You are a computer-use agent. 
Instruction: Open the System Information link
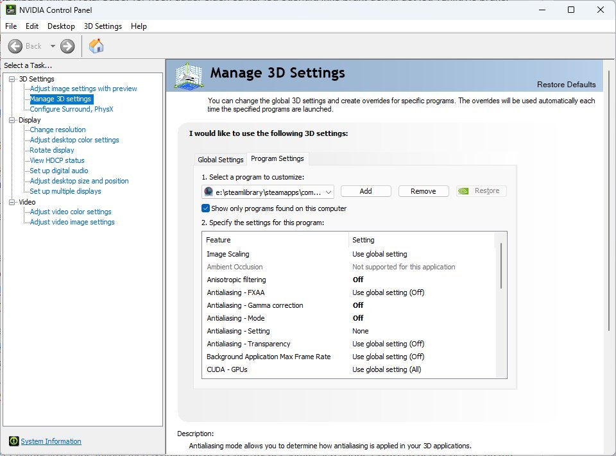(51, 441)
